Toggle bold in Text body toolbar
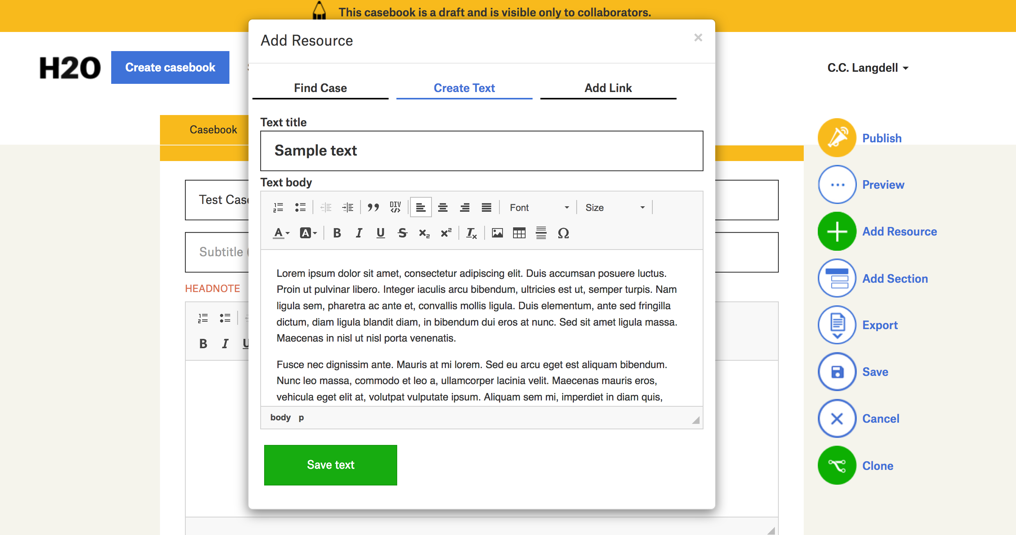1016x535 pixels. tap(337, 233)
